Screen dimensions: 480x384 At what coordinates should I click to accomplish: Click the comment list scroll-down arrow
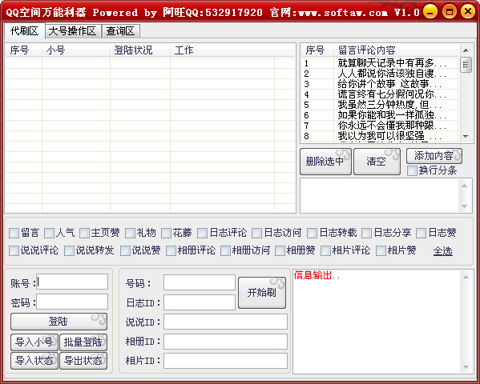click(x=466, y=136)
